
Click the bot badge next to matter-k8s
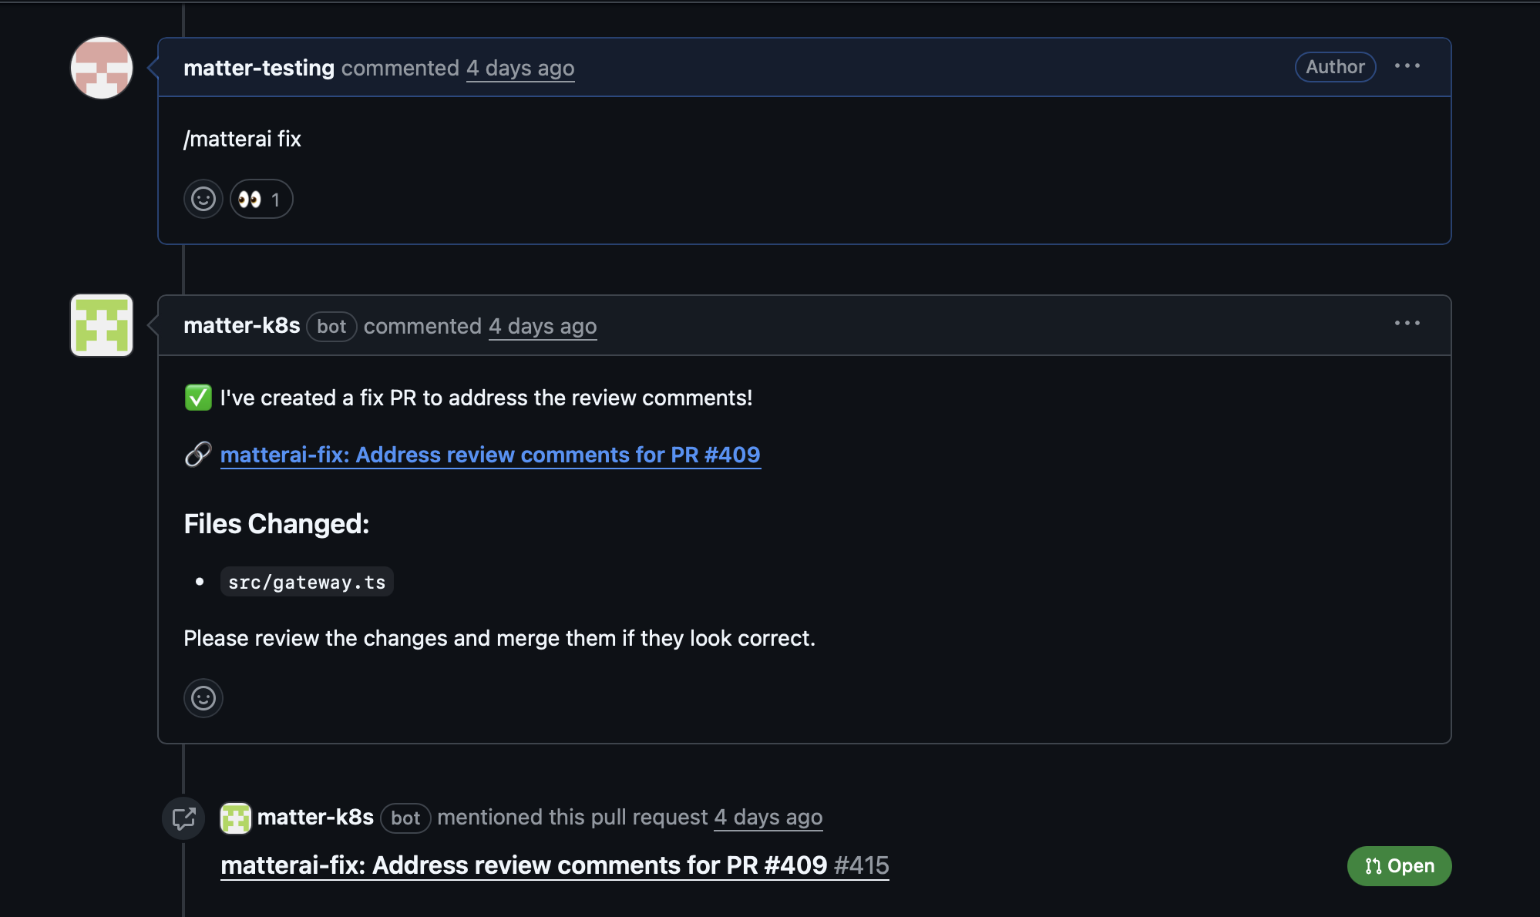click(331, 326)
